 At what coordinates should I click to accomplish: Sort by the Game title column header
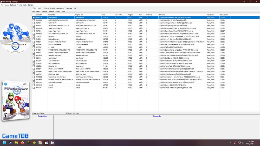click(x=61, y=15)
